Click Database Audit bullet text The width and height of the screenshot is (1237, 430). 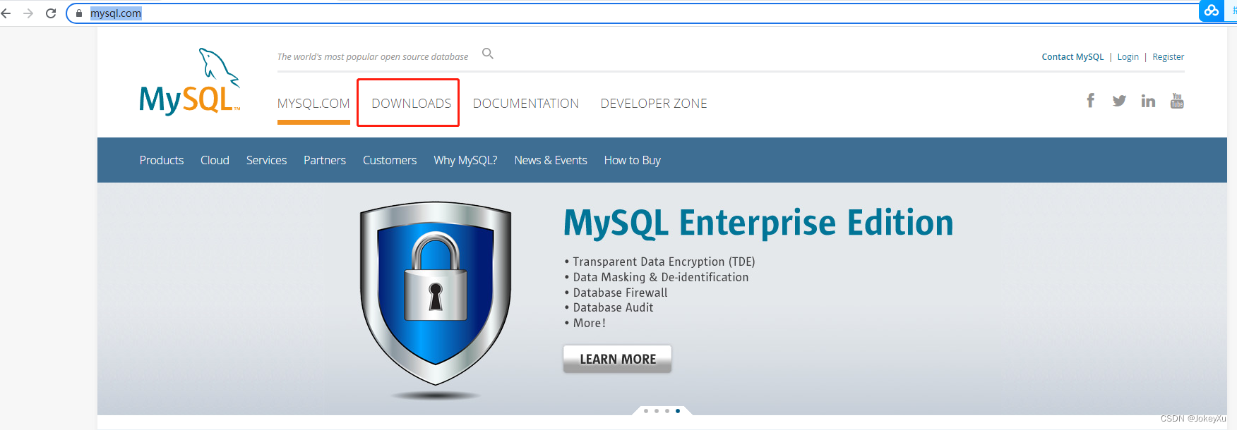click(613, 307)
